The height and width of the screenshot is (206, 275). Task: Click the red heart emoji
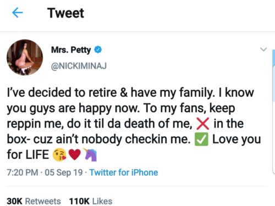74,155
